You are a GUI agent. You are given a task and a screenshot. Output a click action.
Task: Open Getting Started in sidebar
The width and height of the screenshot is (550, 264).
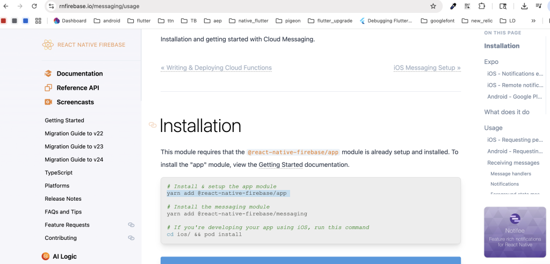[x=64, y=120]
